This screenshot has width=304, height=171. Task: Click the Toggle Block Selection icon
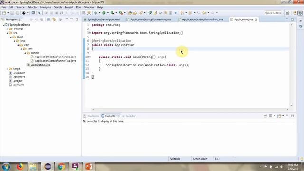171,13
